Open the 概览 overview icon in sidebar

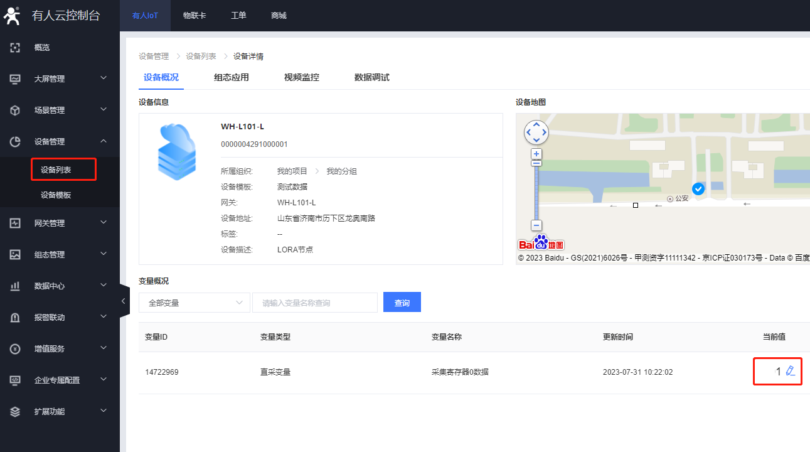tap(16, 47)
